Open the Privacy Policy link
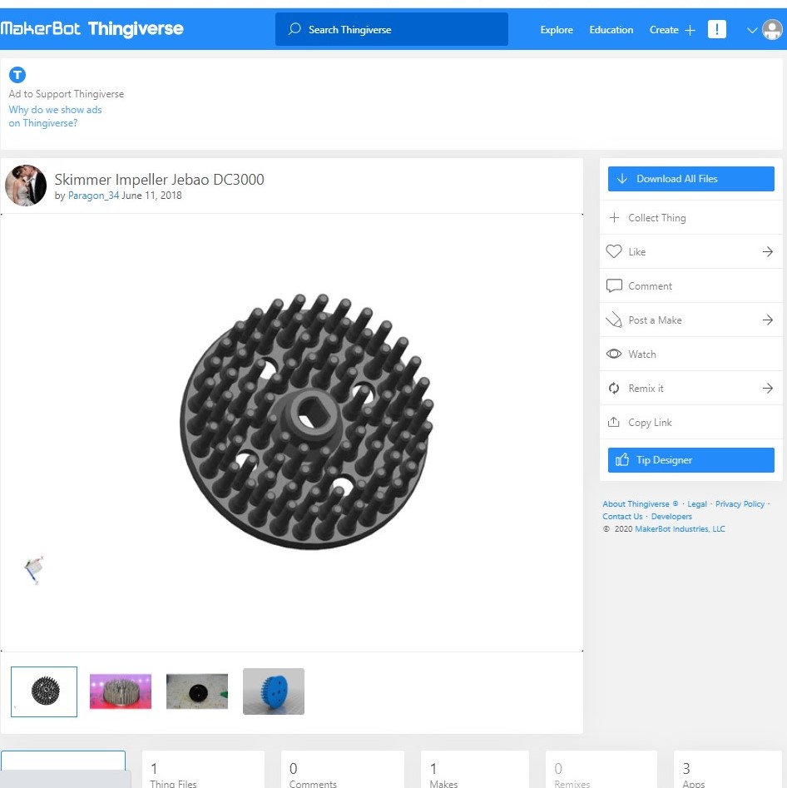The image size is (787, 788). [x=740, y=503]
